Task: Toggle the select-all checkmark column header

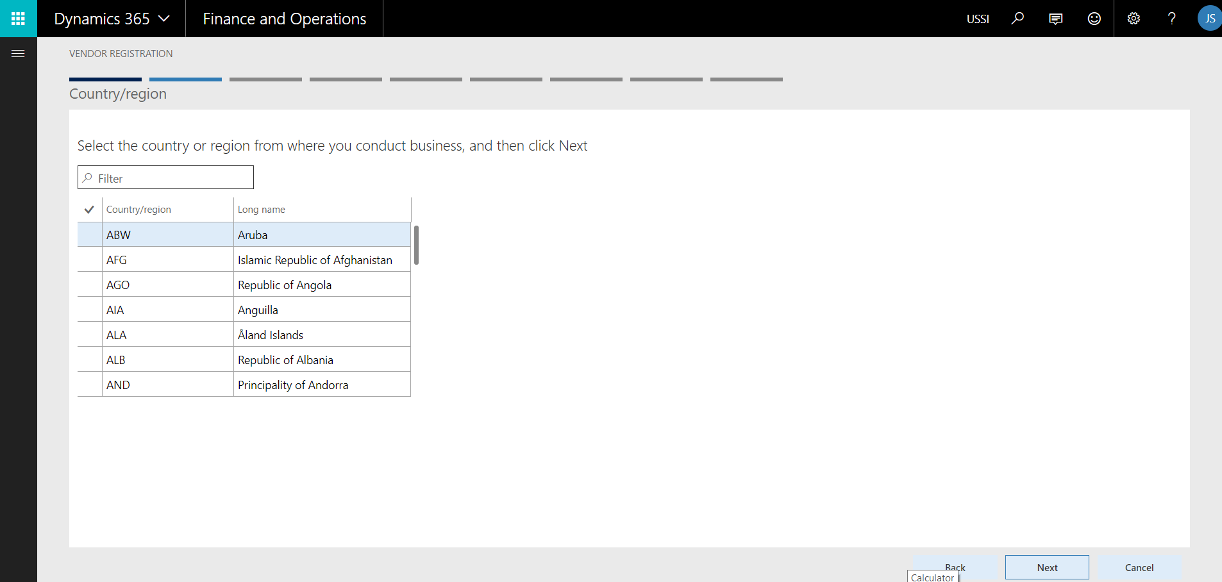Action: [x=89, y=210]
